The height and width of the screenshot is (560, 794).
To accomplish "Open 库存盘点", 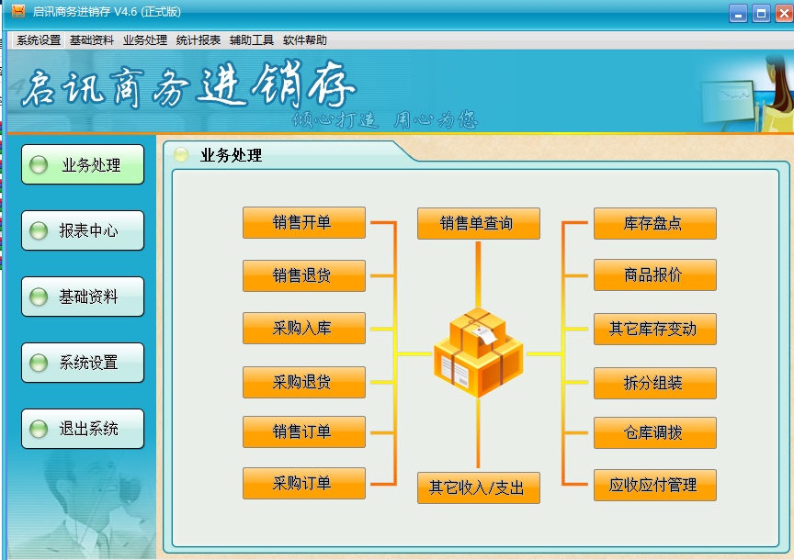I will pyautogui.click(x=654, y=223).
